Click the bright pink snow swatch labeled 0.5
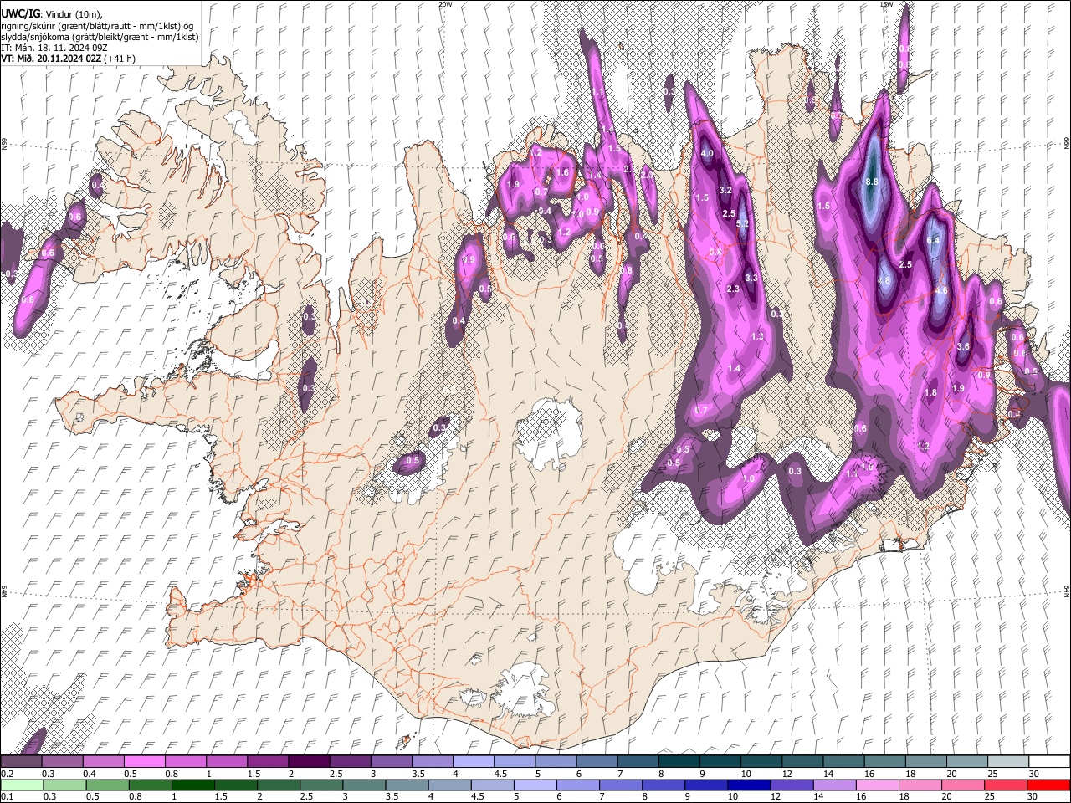Screen dimensions: 1071x803 pyautogui.click(x=144, y=761)
